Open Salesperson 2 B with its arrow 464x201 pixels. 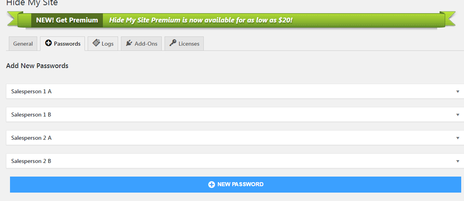(x=458, y=161)
